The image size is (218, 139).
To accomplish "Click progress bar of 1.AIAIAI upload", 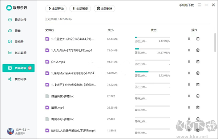I will point(152,49).
